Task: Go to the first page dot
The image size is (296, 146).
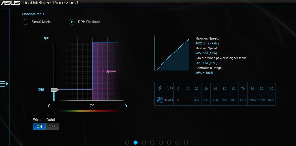Action: 127,143
